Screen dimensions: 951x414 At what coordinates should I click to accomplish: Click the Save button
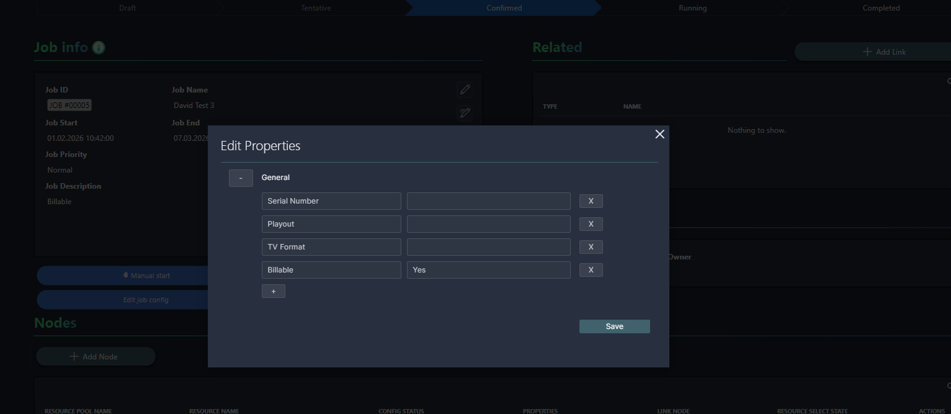pos(614,326)
